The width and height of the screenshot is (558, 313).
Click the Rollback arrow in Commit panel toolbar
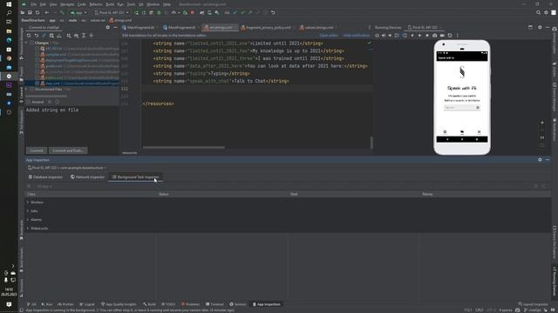(x=37, y=36)
